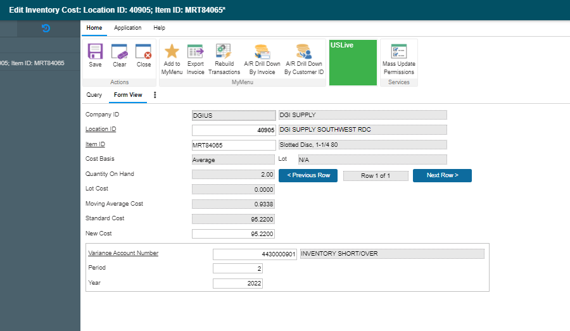The image size is (570, 331).
Task: Click the blue history refresh icon
Action: pos(46,28)
